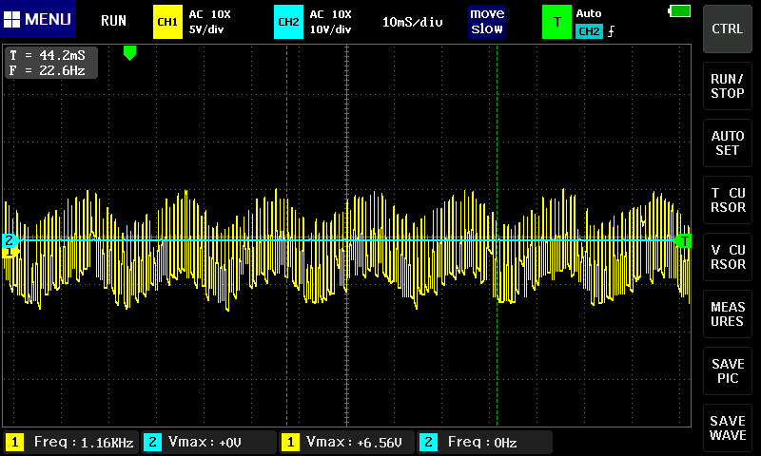Image resolution: width=761 pixels, height=456 pixels.
Task: Toggle the cyan CH2 channel indicator
Action: coord(286,21)
